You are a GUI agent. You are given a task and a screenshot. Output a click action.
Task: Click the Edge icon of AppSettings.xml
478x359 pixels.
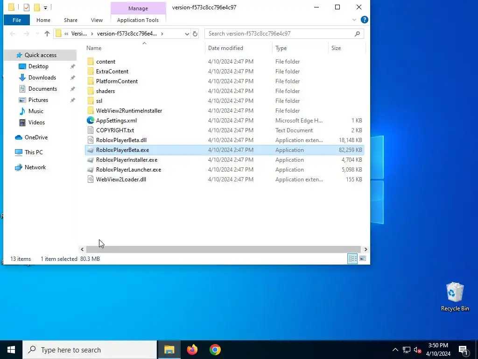(x=91, y=120)
